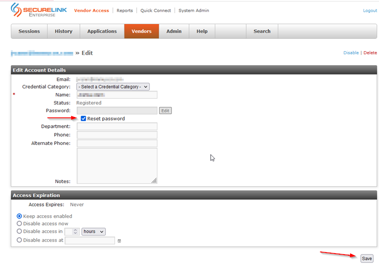
Task: Select Keep access enabled option
Action: click(19, 216)
